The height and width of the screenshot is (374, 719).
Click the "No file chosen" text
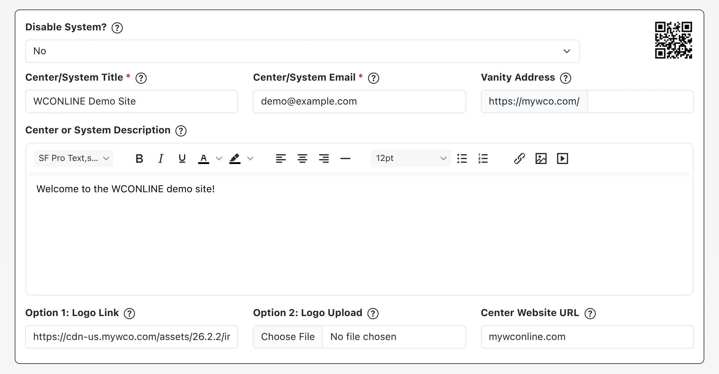363,337
